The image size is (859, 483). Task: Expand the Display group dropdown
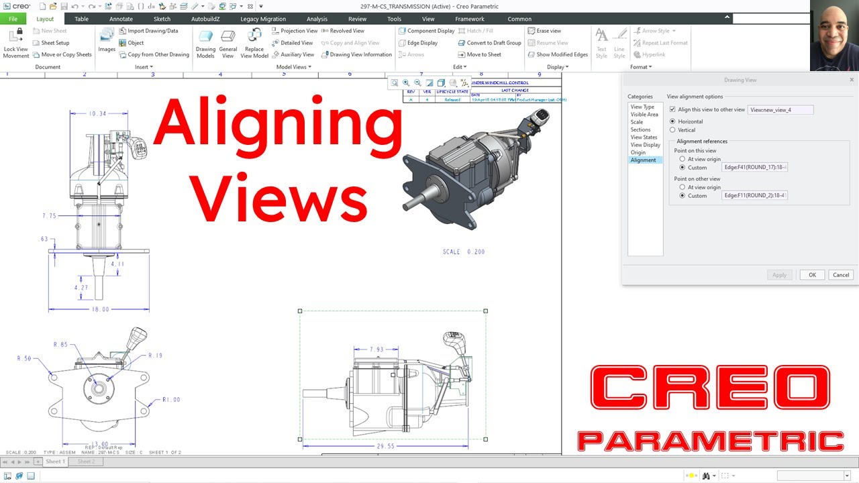coord(558,67)
